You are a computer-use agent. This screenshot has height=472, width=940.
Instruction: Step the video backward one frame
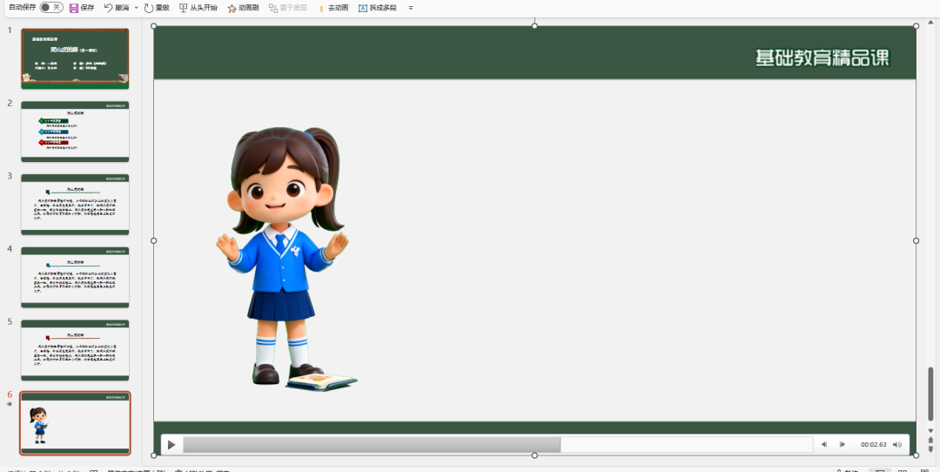[823, 445]
